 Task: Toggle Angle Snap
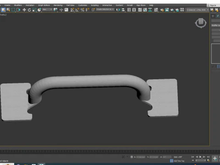click(x=77, y=10)
